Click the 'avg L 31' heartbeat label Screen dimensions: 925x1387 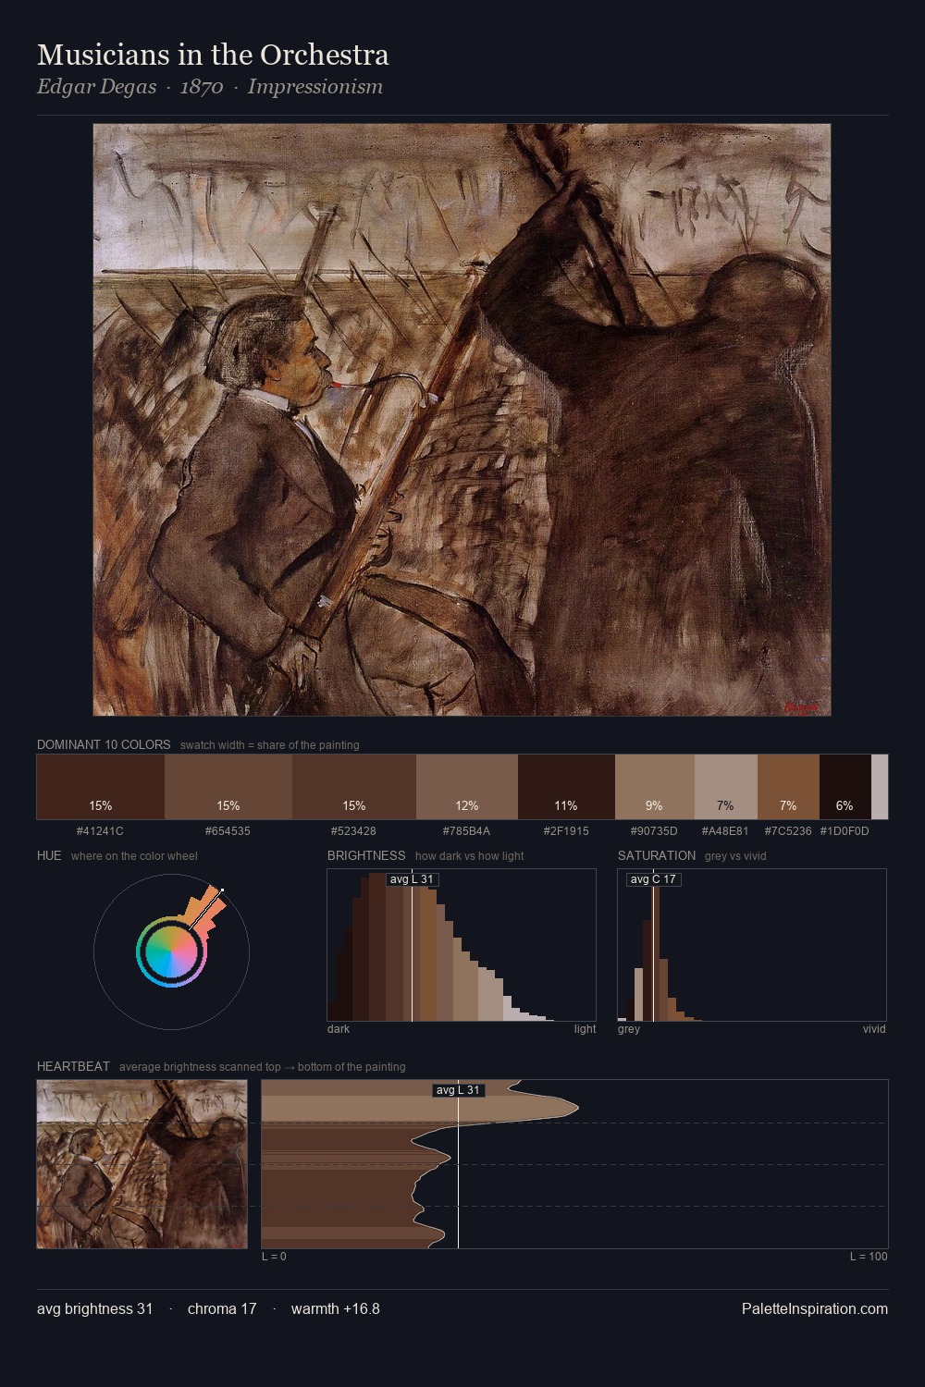[x=458, y=1090]
